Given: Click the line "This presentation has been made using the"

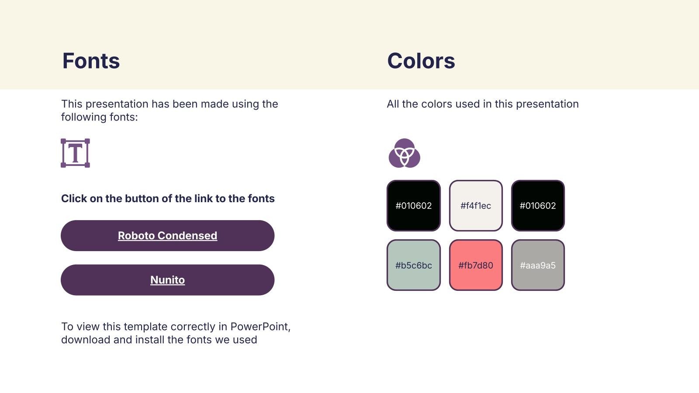Looking at the screenshot, I should click(170, 104).
